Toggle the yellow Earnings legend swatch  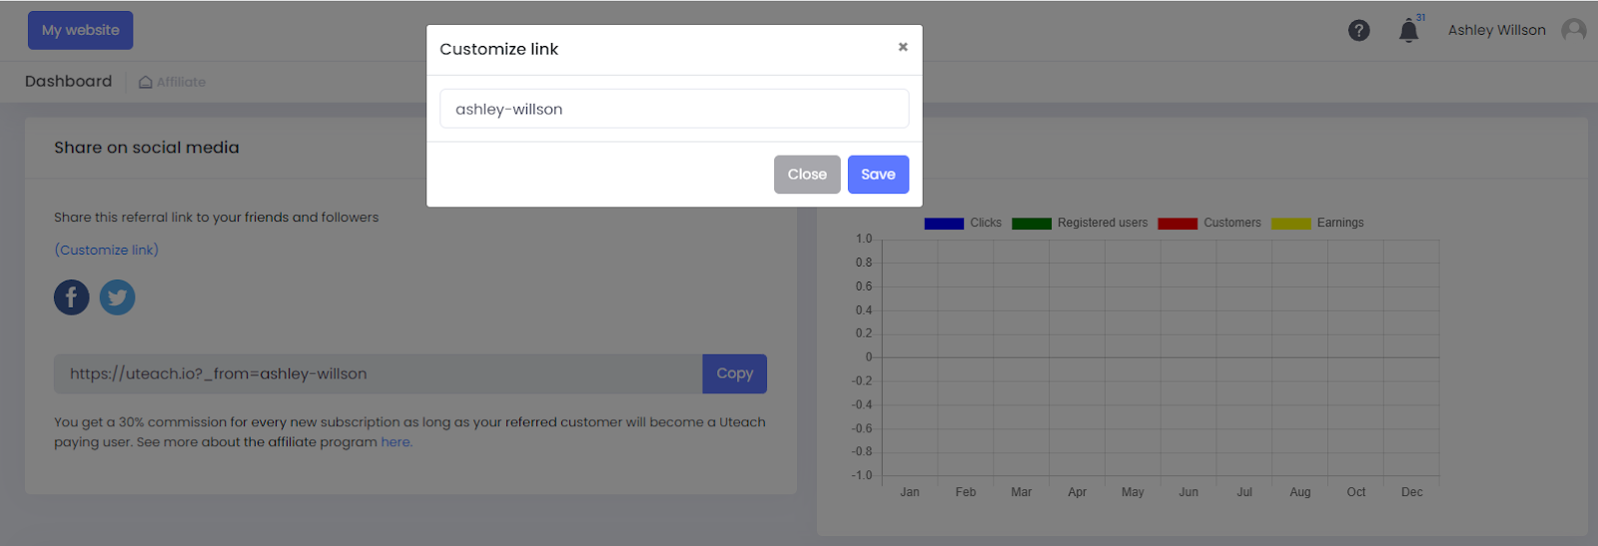(x=1290, y=224)
